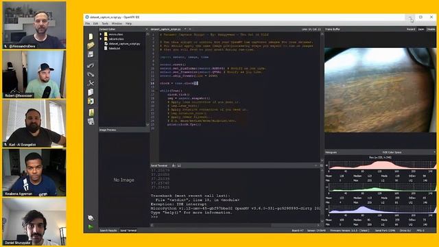Click the Record button in Frame Buffer

point(411,29)
